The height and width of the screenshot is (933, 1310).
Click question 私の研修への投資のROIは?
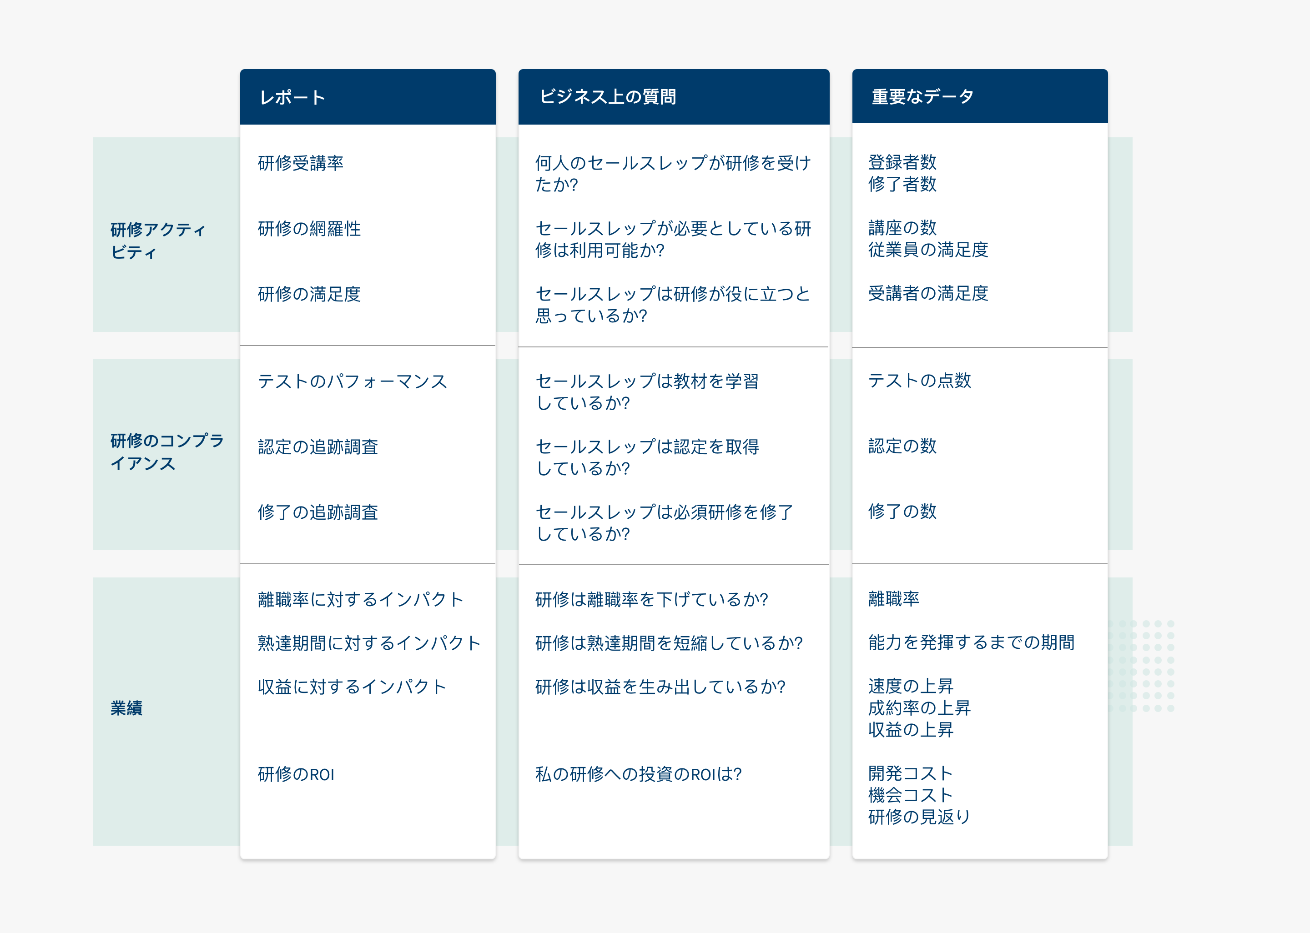pyautogui.click(x=638, y=774)
